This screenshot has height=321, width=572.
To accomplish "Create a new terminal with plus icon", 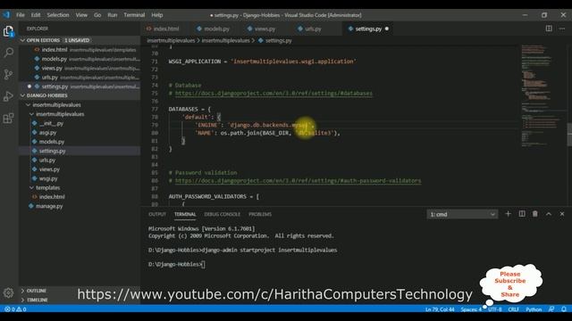I will point(508,214).
